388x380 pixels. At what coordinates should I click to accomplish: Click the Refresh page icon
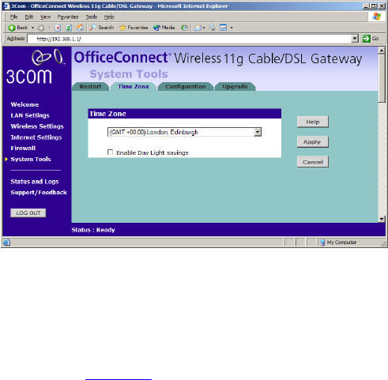point(69,28)
